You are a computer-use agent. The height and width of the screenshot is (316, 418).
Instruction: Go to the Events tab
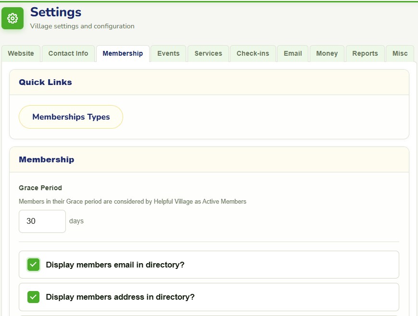pos(168,53)
